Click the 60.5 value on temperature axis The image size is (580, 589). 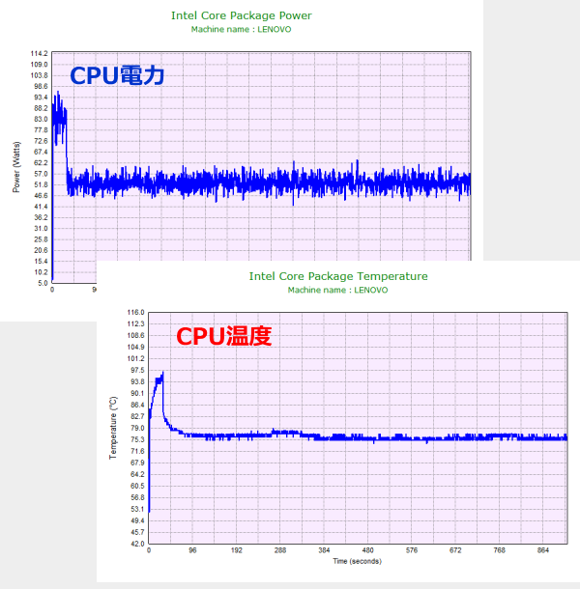[137, 486]
